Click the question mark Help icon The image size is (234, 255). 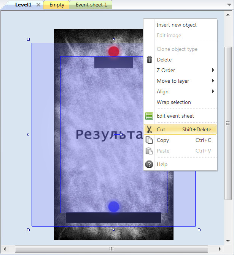(150, 164)
